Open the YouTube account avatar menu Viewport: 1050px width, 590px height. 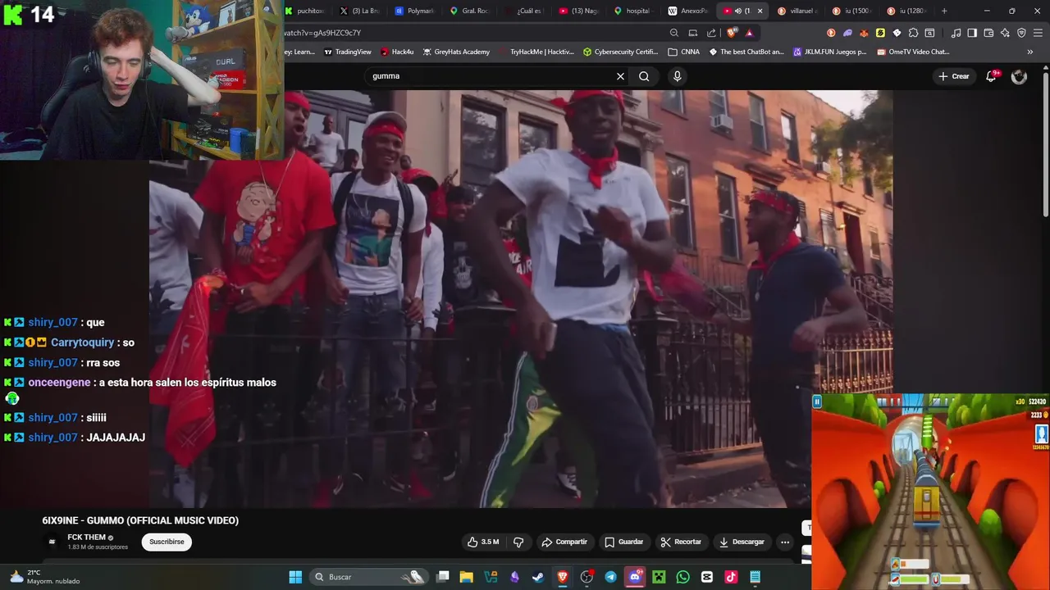pyautogui.click(x=1019, y=76)
